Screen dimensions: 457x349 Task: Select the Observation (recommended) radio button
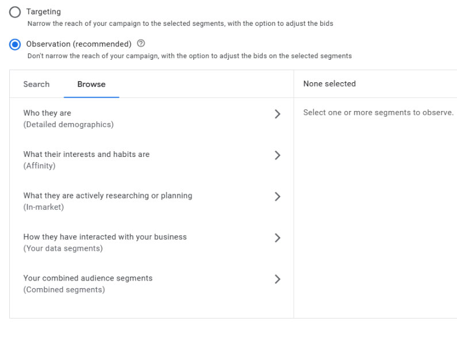click(15, 44)
